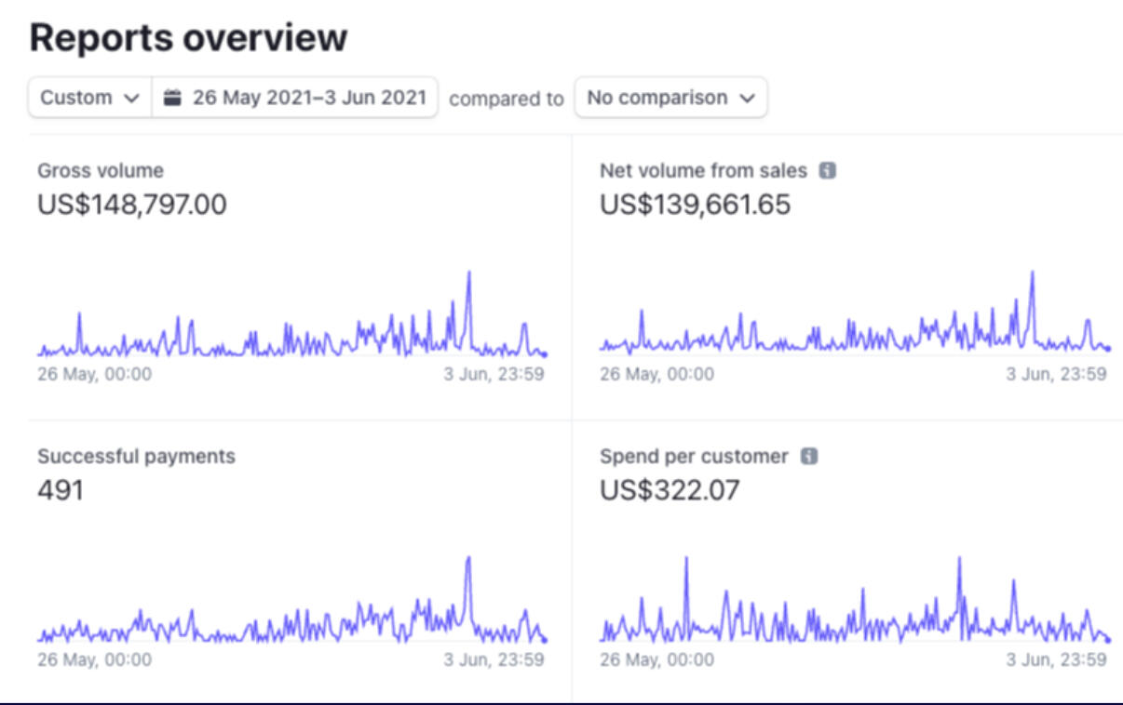
Task: Click the US$139,661.65 net volume amount
Action: 695,205
